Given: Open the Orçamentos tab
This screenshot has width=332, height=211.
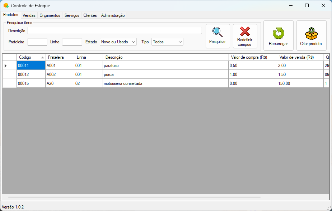Looking at the screenshot, I should pyautogui.click(x=50, y=15).
